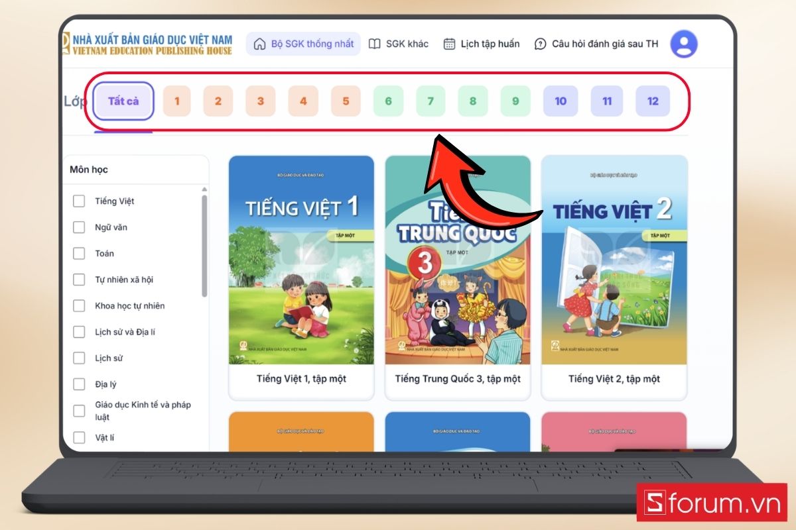Open the Tiếng Việt 1 book cover
This screenshot has height=530, width=796.
coord(301,260)
